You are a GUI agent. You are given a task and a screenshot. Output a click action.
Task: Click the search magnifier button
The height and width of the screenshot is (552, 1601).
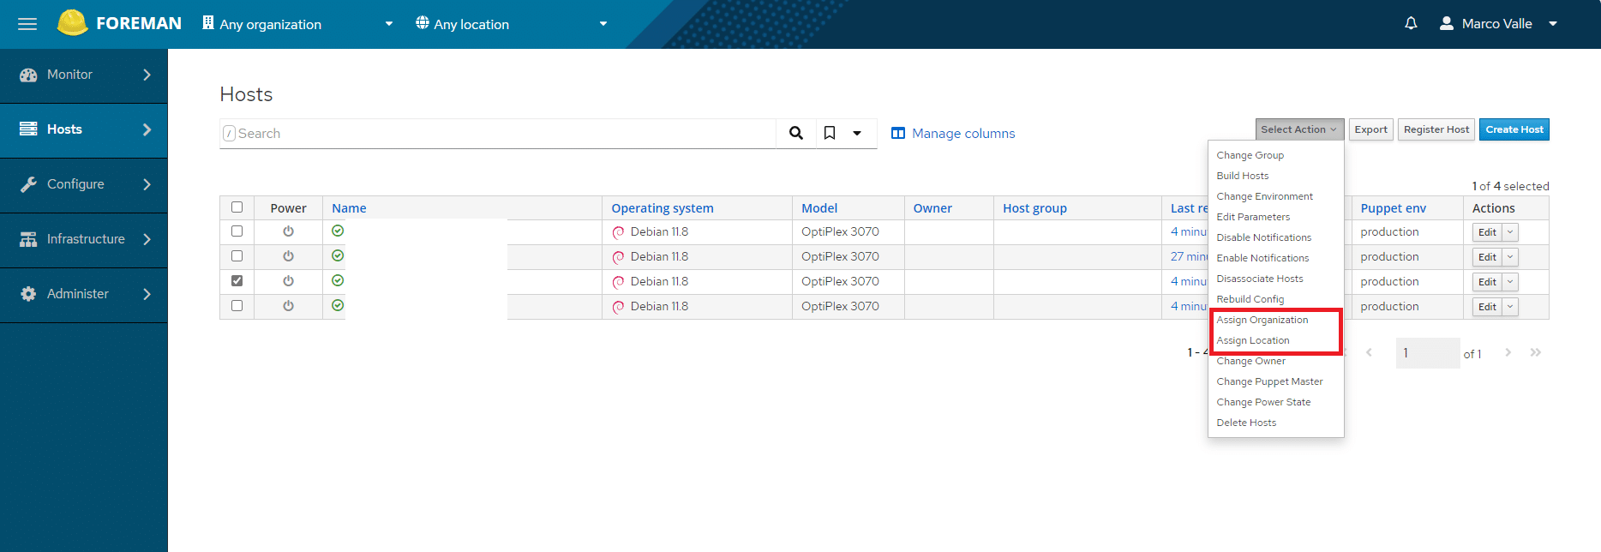click(x=796, y=133)
